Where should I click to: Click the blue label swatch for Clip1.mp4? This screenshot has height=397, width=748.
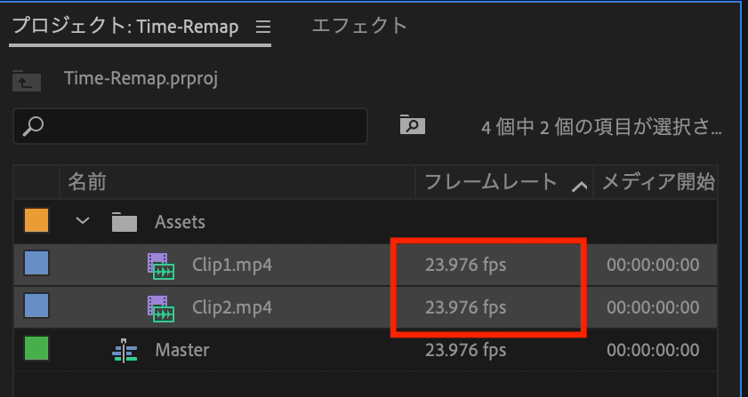pyautogui.click(x=36, y=264)
